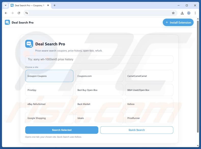Image resolution: width=201 pixels, height=149 pixels.
Task: Minimize the browser window
Action: click(178, 5)
